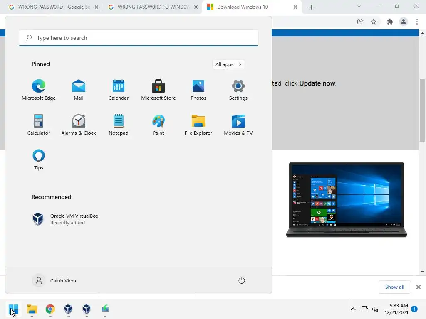The width and height of the screenshot is (426, 319).
Task: Open File Explorer from the taskbar
Action: pyautogui.click(x=32, y=309)
